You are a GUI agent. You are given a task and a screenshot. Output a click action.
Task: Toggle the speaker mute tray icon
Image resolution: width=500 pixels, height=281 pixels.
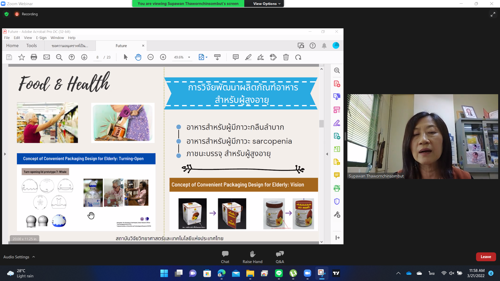click(452, 273)
